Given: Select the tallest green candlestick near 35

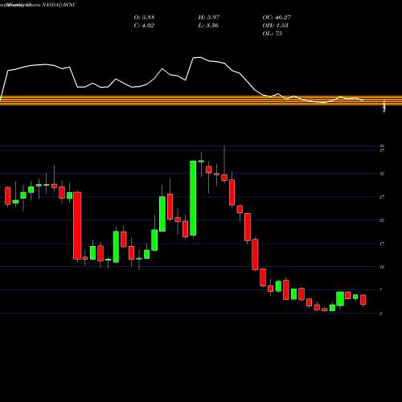Looking at the screenshot, I should pyautogui.click(x=193, y=199).
